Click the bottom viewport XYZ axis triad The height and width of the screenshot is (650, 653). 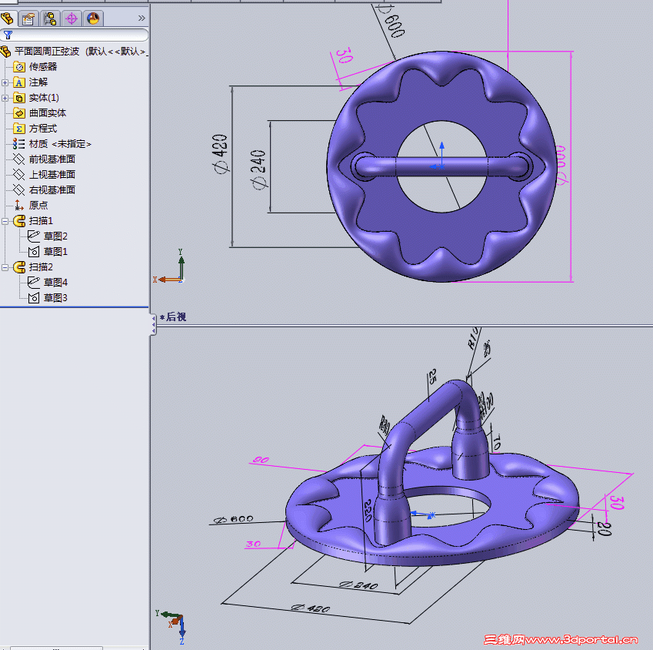[172, 627]
